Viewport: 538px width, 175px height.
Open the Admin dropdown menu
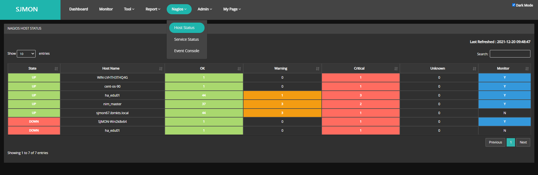205,9
